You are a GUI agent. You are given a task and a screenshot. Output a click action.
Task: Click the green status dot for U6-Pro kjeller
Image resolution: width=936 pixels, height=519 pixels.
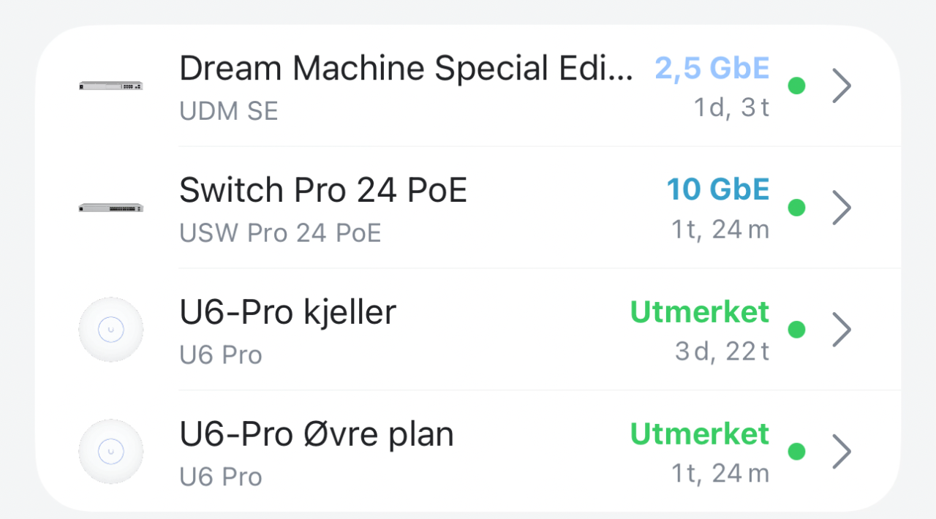797,330
